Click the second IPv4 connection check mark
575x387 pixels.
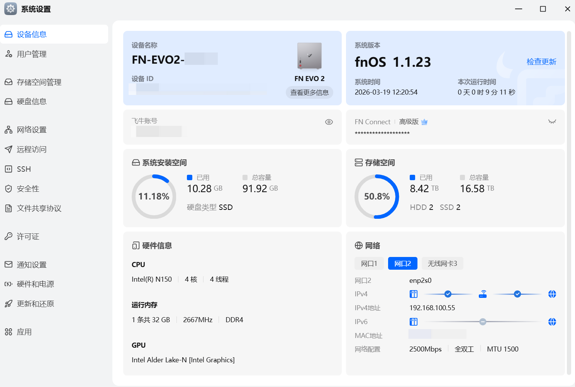pos(517,294)
